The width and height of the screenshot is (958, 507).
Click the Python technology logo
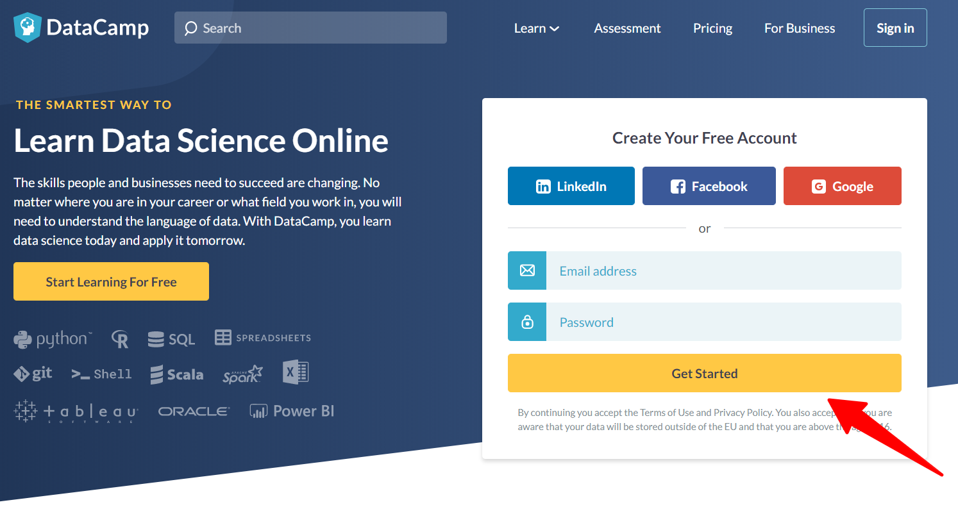[53, 339]
